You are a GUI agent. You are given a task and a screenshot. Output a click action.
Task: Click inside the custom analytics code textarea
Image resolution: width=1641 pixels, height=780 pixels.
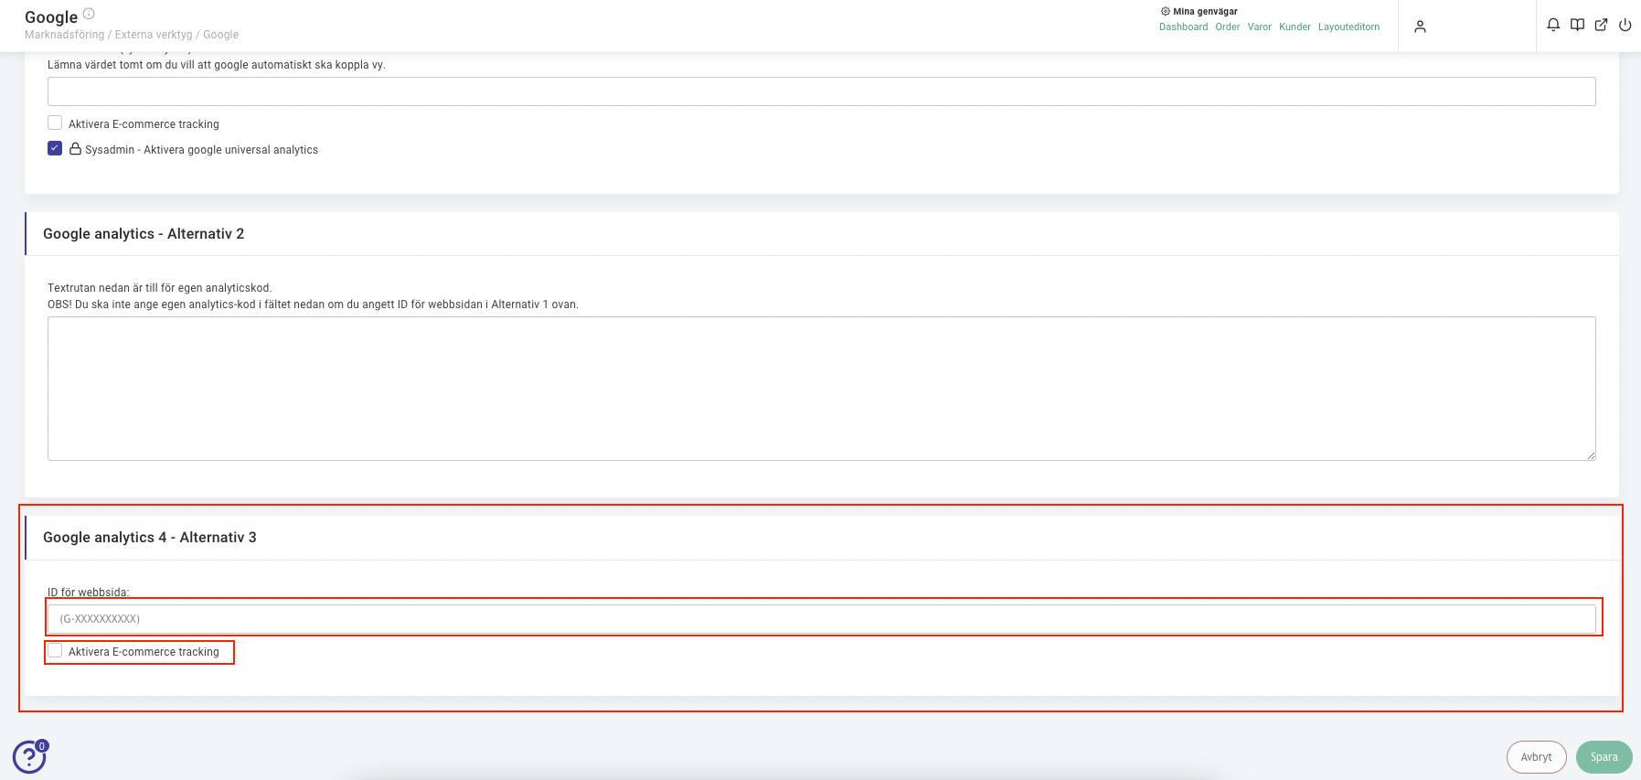(822, 389)
